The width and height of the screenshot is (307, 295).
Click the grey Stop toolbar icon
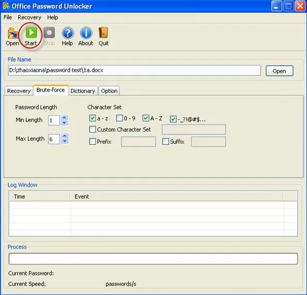pyautogui.click(x=49, y=33)
